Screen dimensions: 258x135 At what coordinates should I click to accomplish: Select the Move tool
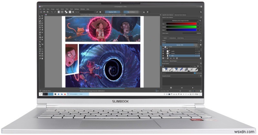[42, 32]
